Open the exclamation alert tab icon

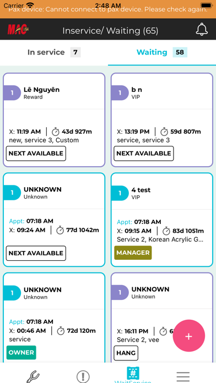pos(83,377)
